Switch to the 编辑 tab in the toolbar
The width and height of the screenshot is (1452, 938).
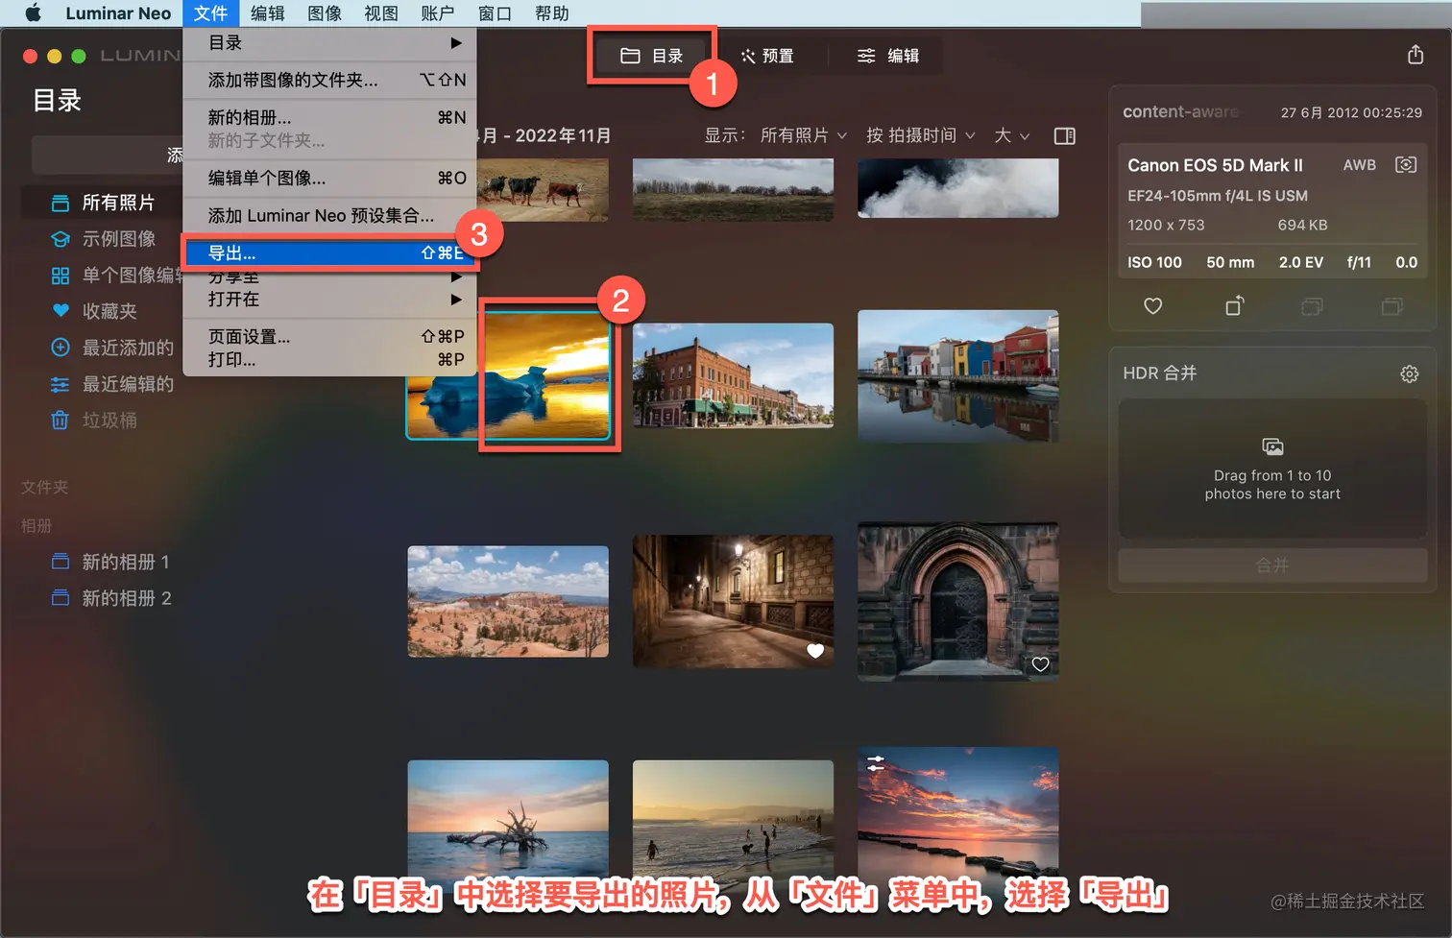888,56
